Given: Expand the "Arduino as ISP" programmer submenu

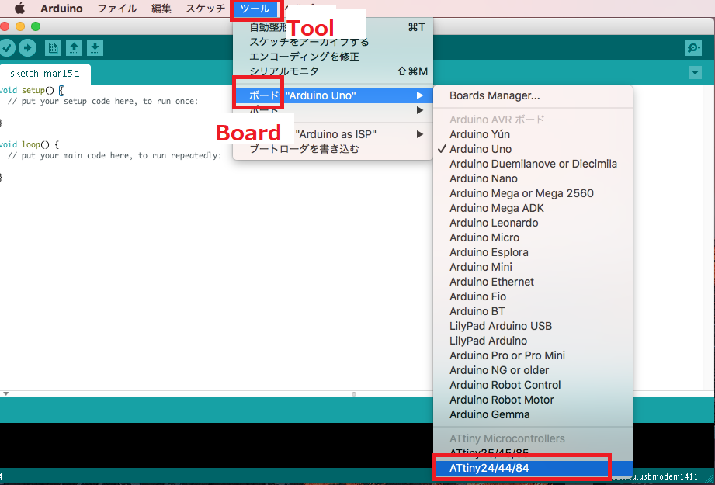Looking at the screenshot, I should point(333,134).
